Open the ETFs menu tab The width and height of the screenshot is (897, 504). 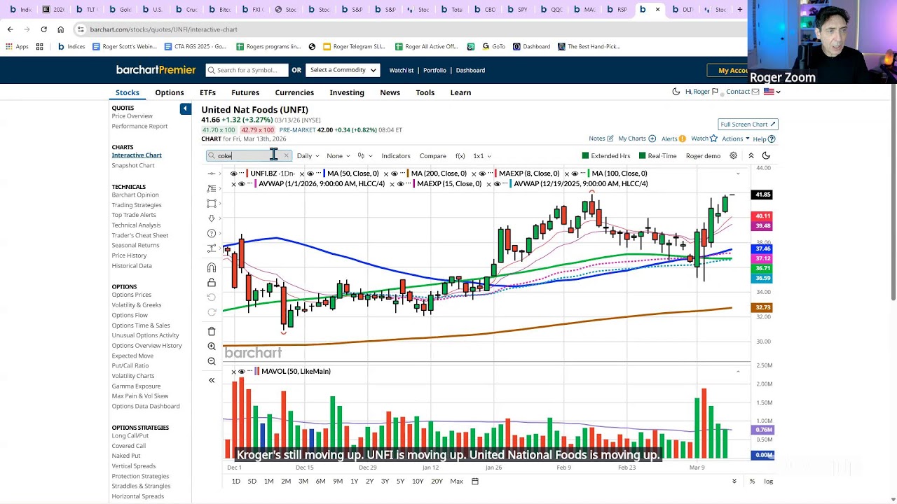point(207,92)
